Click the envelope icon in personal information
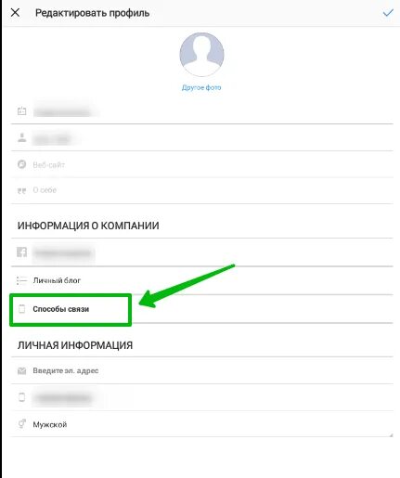This screenshot has height=478, width=400. point(21,370)
